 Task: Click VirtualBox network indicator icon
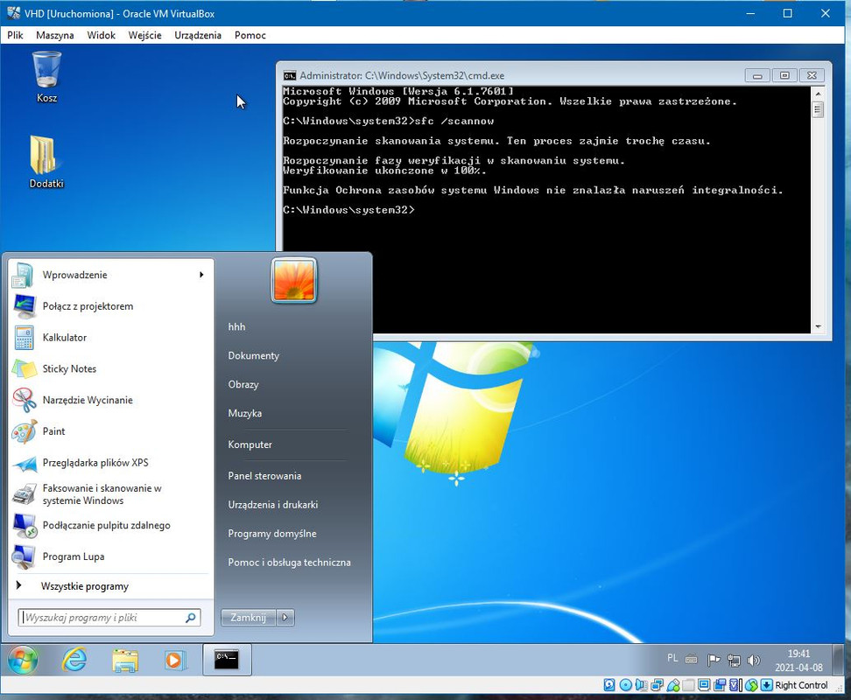click(x=657, y=685)
